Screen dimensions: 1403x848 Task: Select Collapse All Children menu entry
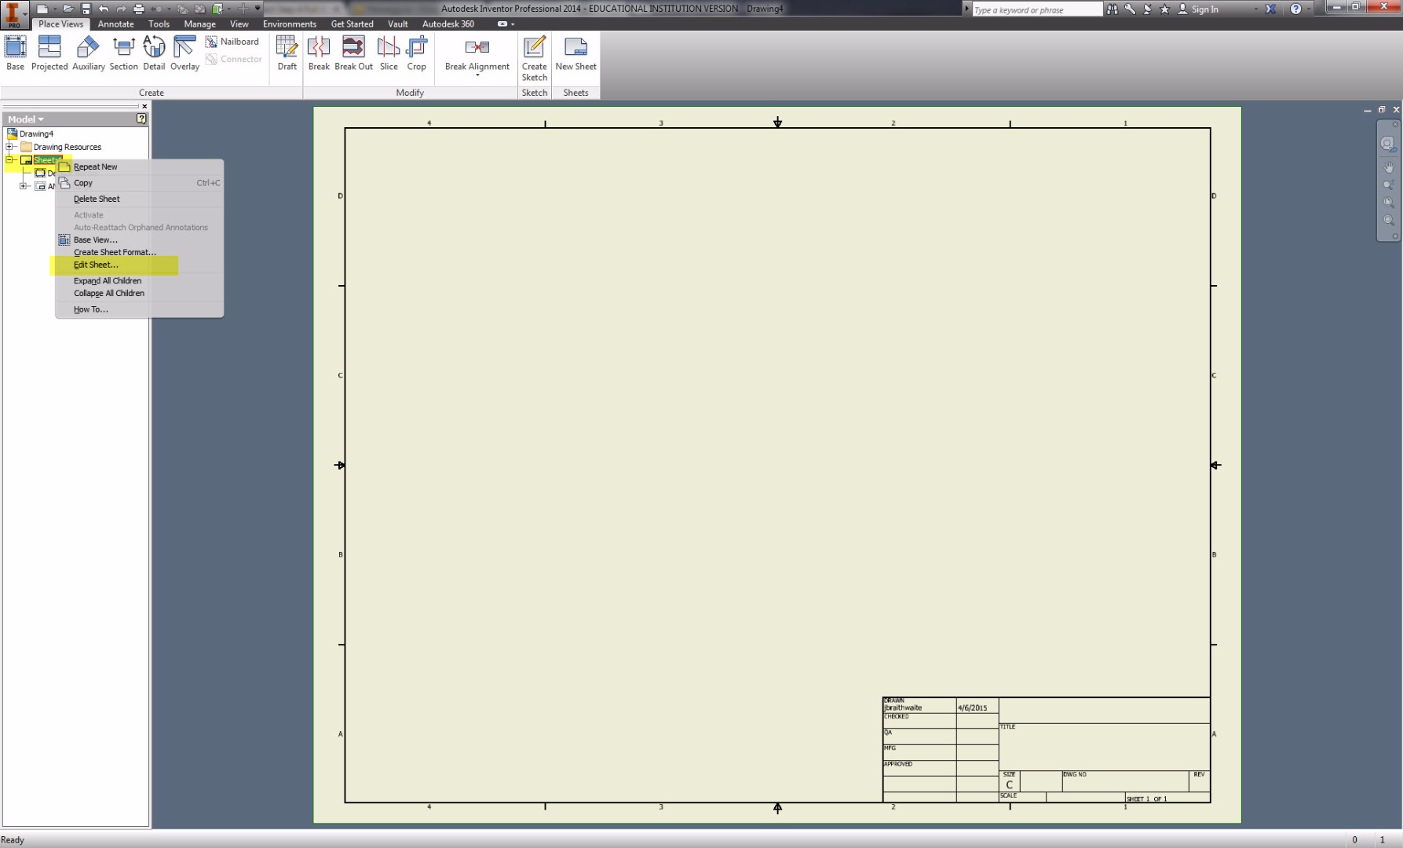(x=139, y=294)
